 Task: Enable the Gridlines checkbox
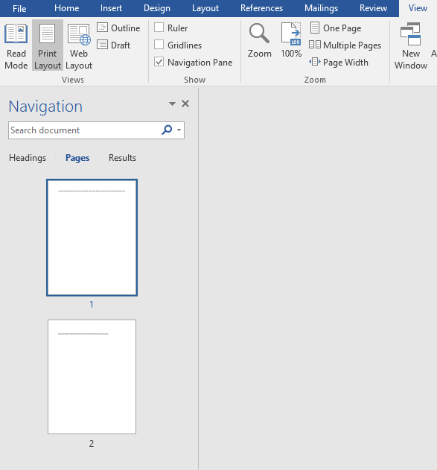(159, 45)
